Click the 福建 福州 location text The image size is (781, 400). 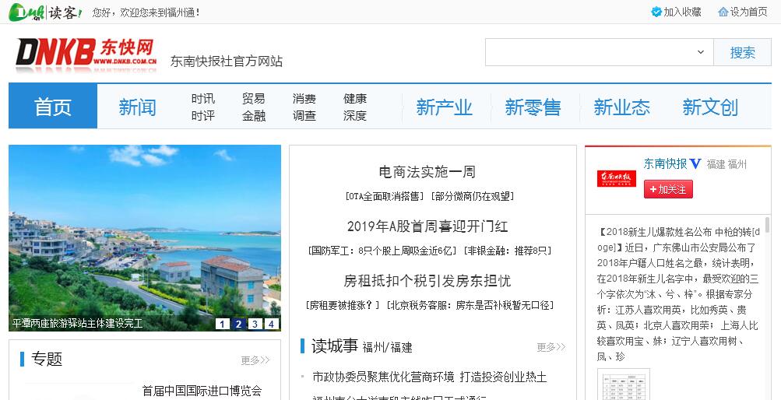[x=726, y=164]
